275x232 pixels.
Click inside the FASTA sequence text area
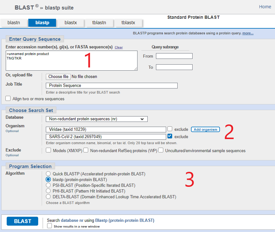click(x=72, y=61)
